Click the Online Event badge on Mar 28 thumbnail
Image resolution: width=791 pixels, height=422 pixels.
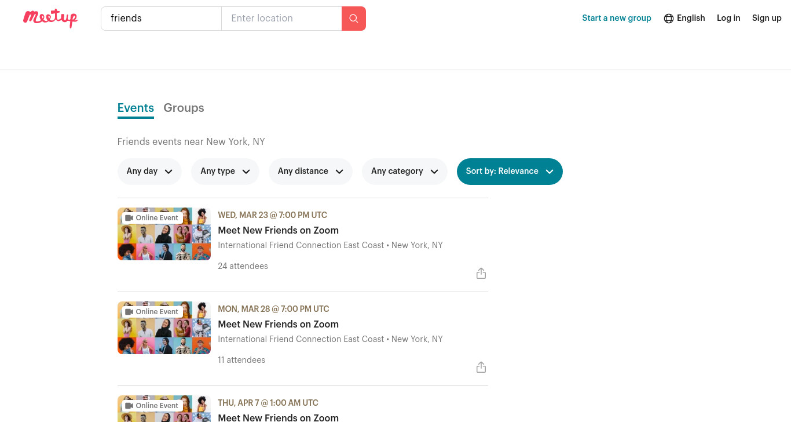coord(152,312)
